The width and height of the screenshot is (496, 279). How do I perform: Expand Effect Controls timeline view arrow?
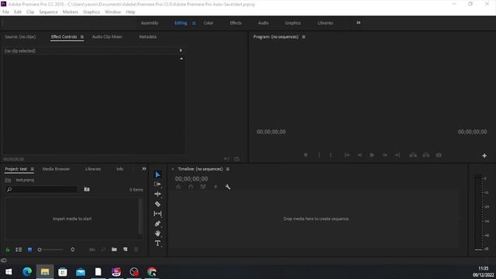pyautogui.click(x=181, y=50)
